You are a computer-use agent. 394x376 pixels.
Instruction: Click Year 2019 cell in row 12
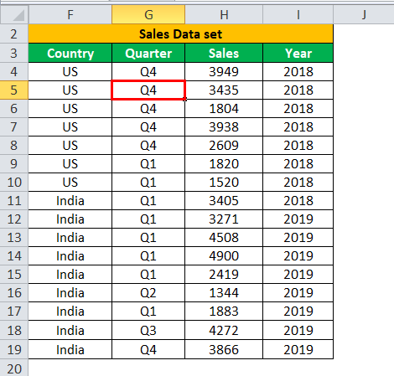298,219
